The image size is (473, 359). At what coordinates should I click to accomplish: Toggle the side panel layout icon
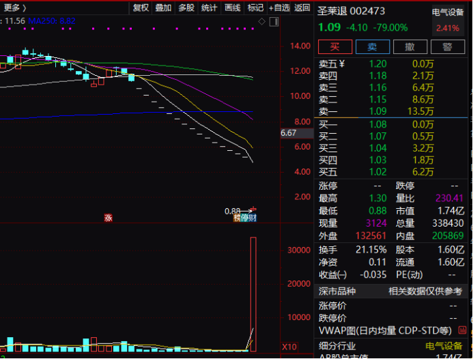[273, 22]
